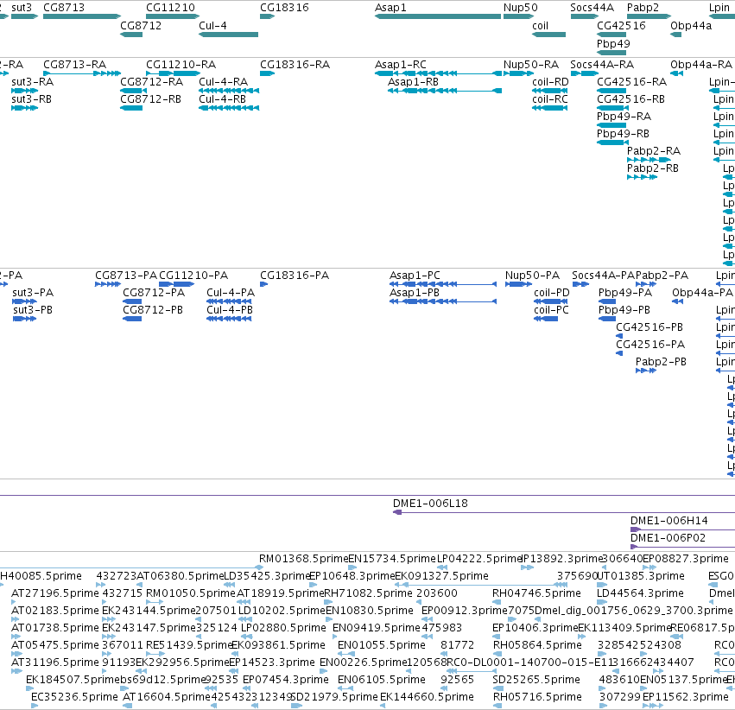Select the Asap1 gene feature bar

438,16
